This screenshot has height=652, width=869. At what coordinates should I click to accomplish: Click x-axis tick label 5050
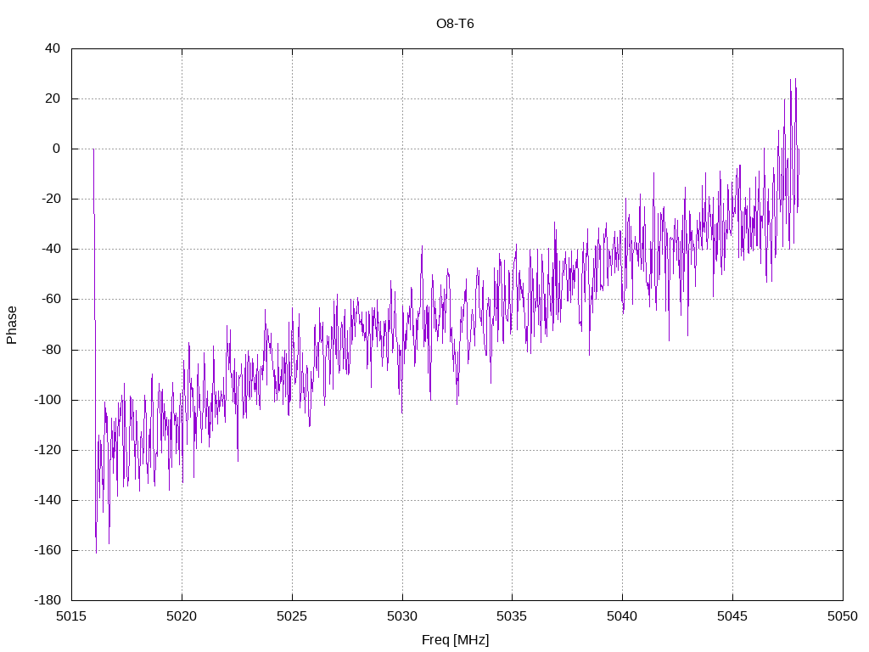click(x=843, y=616)
